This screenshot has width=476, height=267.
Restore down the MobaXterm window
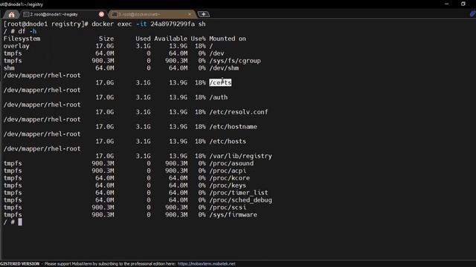tap(463, 4)
